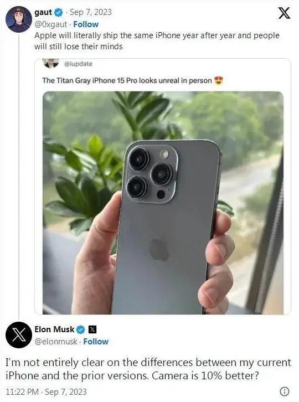Open gaut's tweet text about Apple shipping iPhones
The height and width of the screenshot is (402, 299).
[x=157, y=41]
